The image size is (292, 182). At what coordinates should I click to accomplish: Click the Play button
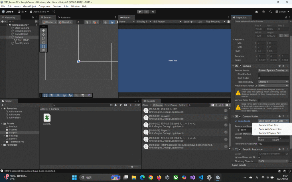click(140, 11)
